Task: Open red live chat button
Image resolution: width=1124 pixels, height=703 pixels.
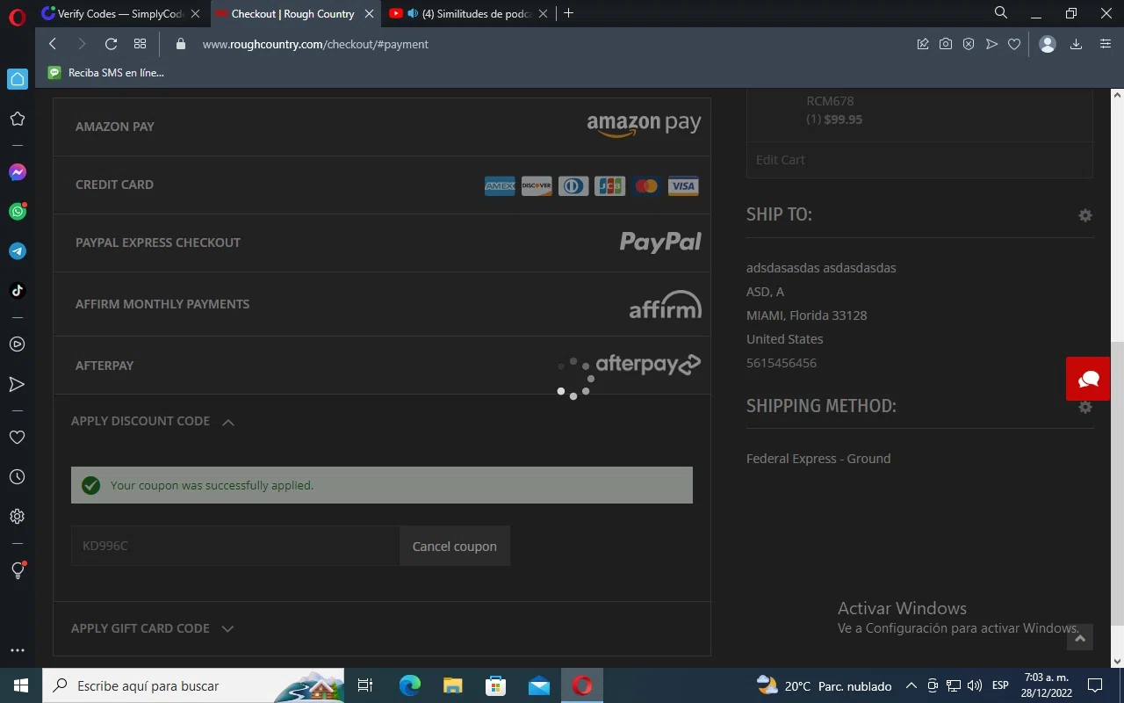Action: tap(1088, 379)
